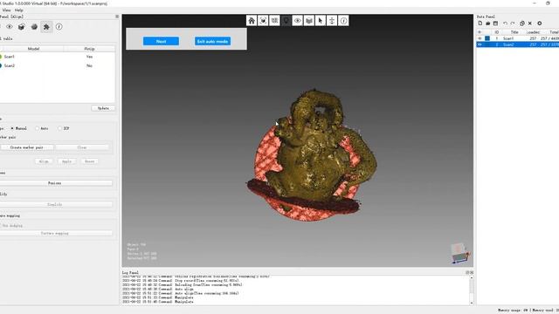Screen dimensions: 559x314
Task: Click the Texture mapping button
Action: [54, 233]
